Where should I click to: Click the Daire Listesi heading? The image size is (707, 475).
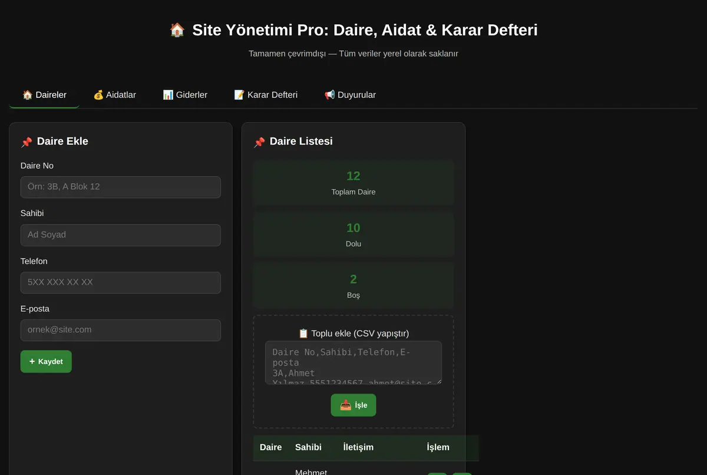pos(301,141)
